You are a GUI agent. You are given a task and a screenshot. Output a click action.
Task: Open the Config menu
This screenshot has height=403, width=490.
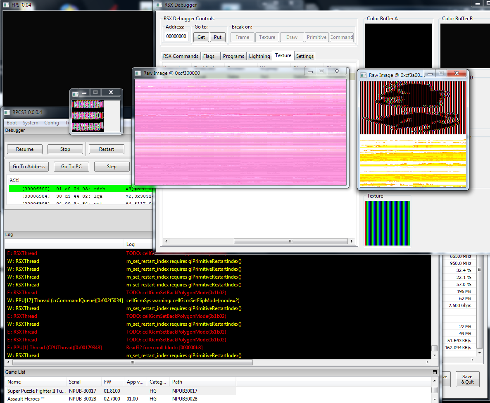pyautogui.click(x=52, y=123)
